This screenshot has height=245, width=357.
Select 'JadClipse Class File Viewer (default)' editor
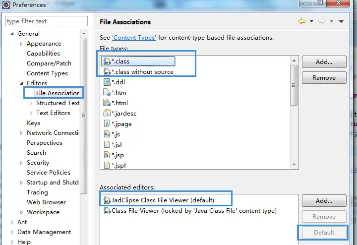[x=159, y=200]
